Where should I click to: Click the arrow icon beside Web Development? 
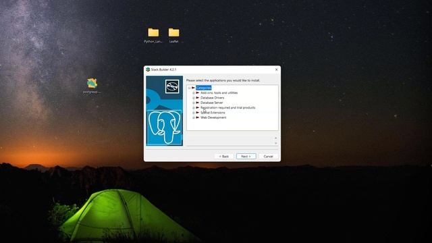[198, 117]
